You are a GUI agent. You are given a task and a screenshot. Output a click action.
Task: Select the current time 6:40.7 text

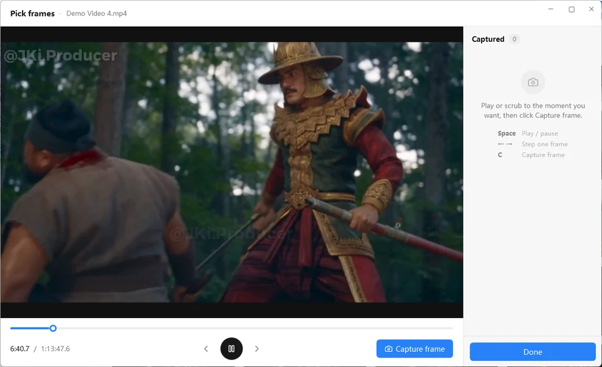[x=20, y=349]
